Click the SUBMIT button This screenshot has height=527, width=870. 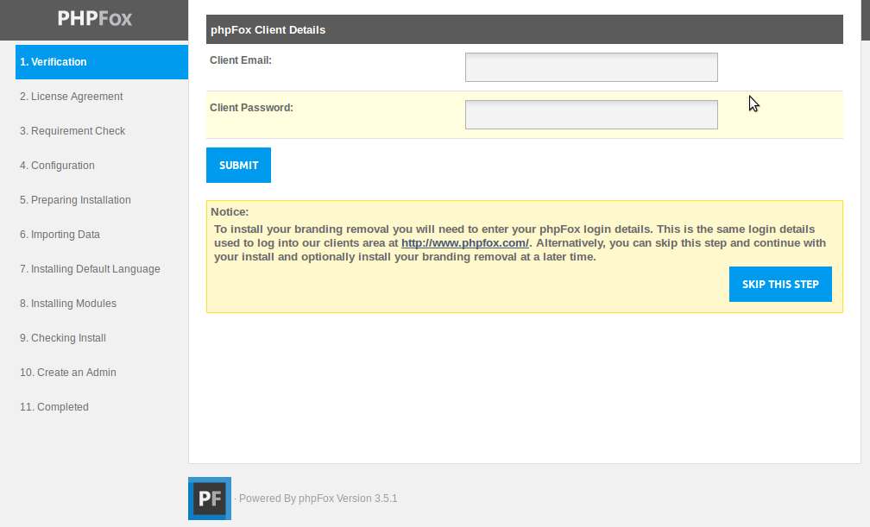tap(238, 166)
